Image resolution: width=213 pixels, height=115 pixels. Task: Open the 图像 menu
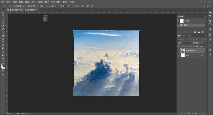coord(21,2)
